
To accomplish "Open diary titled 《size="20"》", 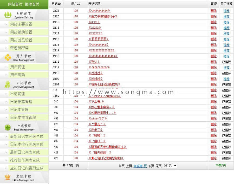I will 98,119.
